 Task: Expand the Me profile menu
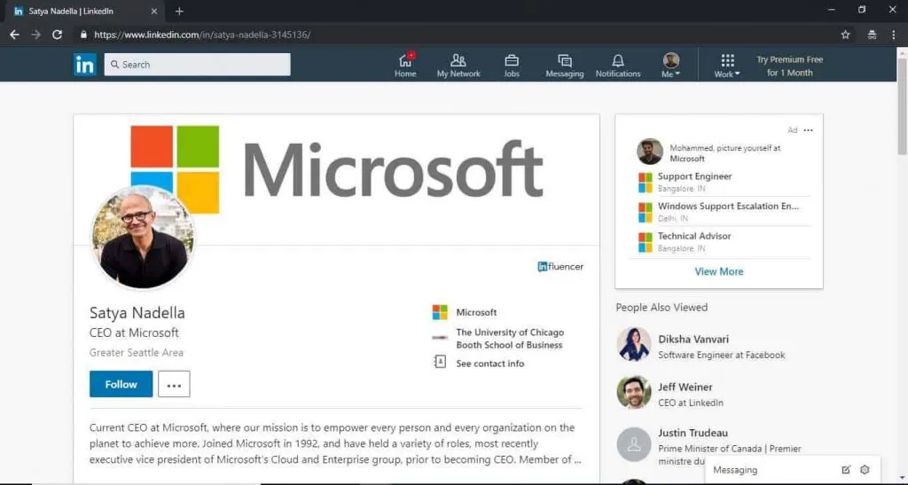670,66
